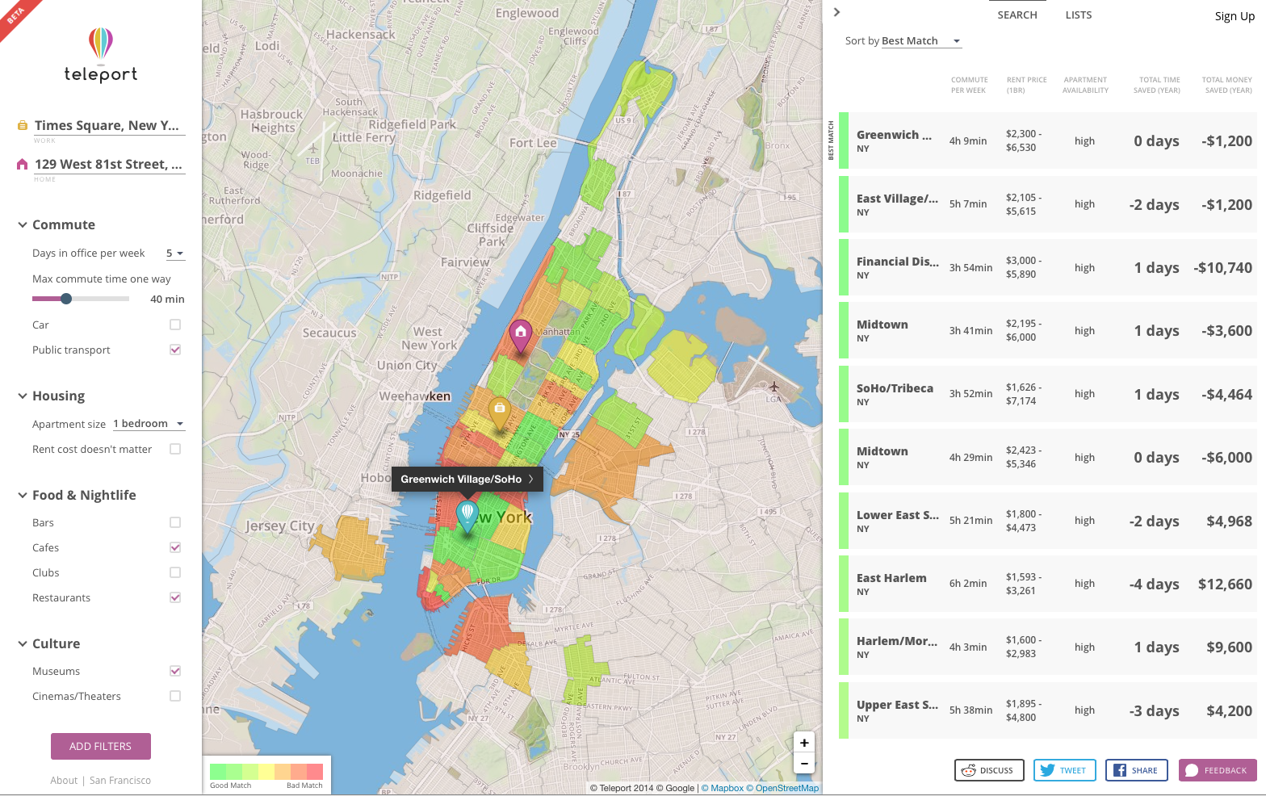
Task: Click the FEEDBACK button
Action: [x=1218, y=770]
